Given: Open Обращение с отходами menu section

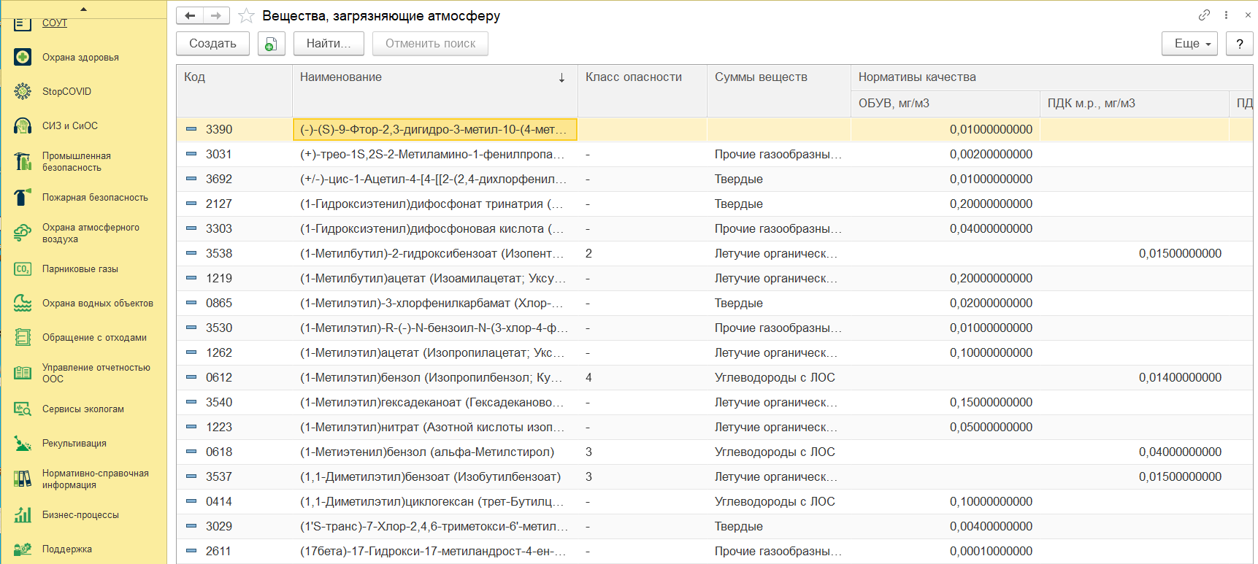Looking at the screenshot, I should 94,337.
